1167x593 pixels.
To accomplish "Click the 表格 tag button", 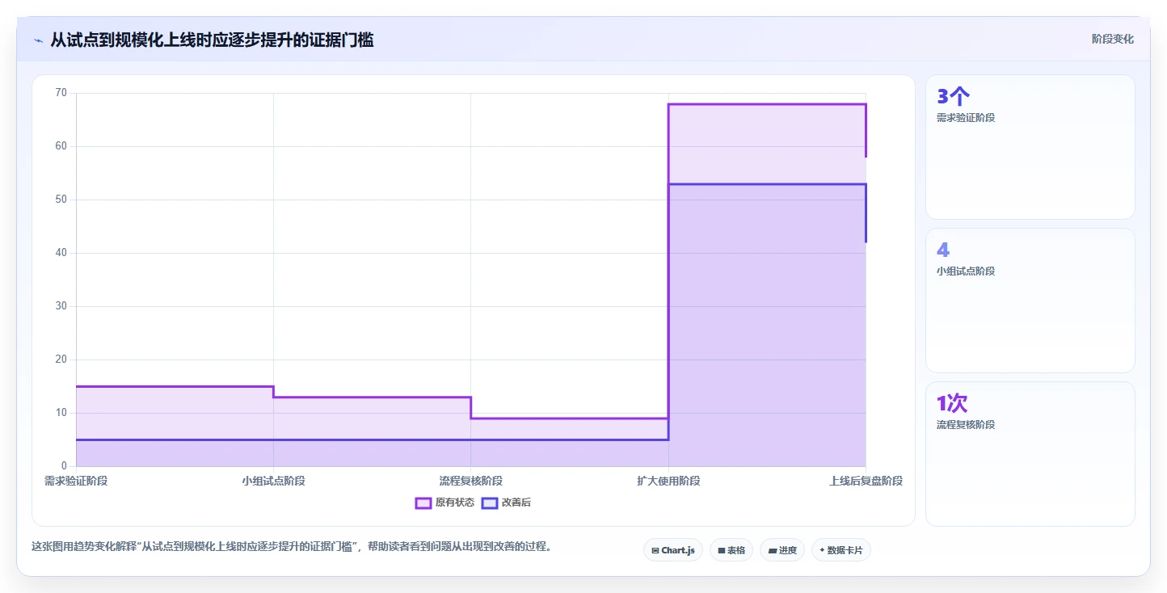I will (x=731, y=550).
